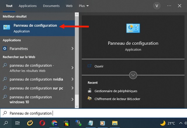Open Opera browser from the taskbar

pyautogui.click(x=42, y=123)
